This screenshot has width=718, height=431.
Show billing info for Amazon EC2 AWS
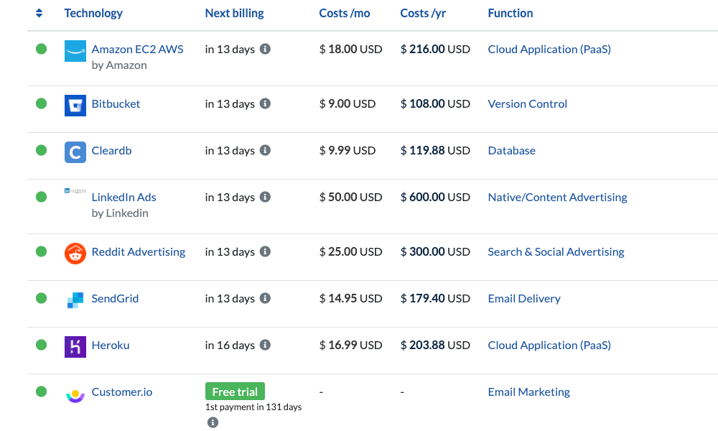tap(265, 49)
